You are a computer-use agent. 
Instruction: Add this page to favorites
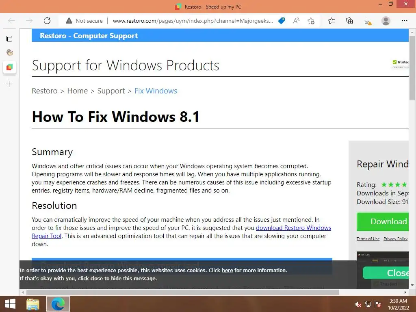click(x=311, y=21)
